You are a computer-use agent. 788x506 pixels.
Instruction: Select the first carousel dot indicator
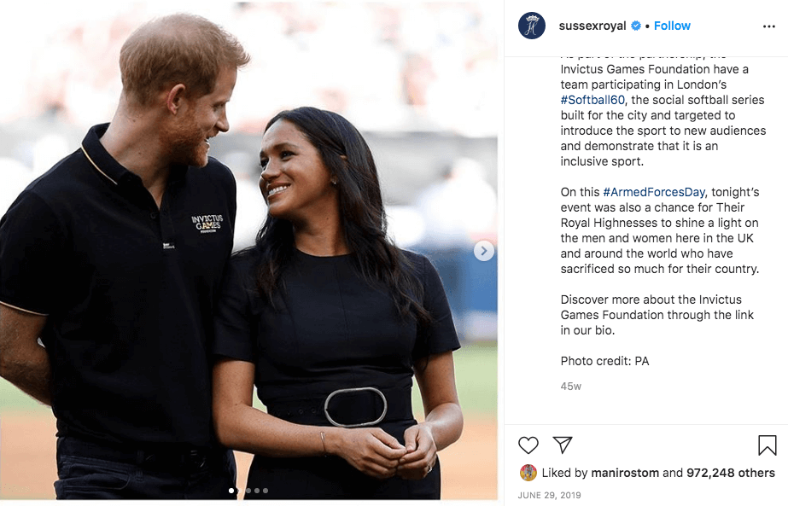(231, 491)
